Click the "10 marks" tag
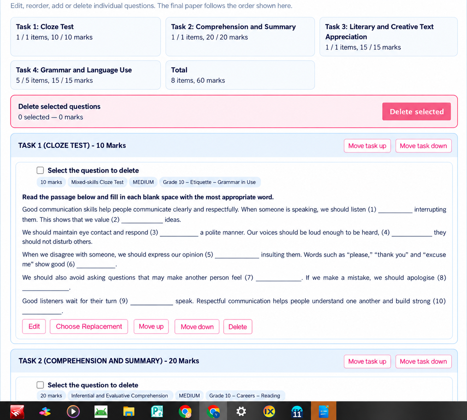Viewport: 467px width, 420px height. pos(51,182)
